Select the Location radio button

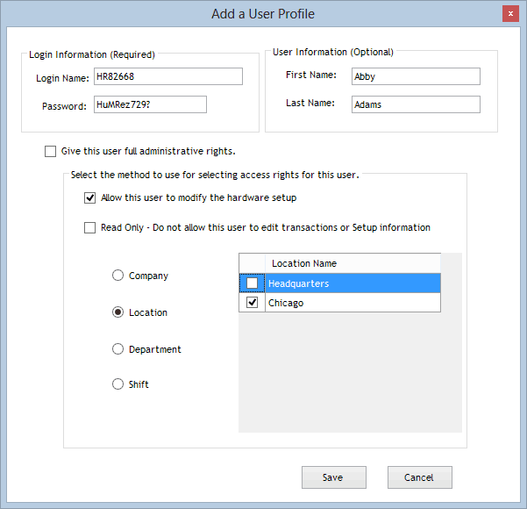(118, 312)
